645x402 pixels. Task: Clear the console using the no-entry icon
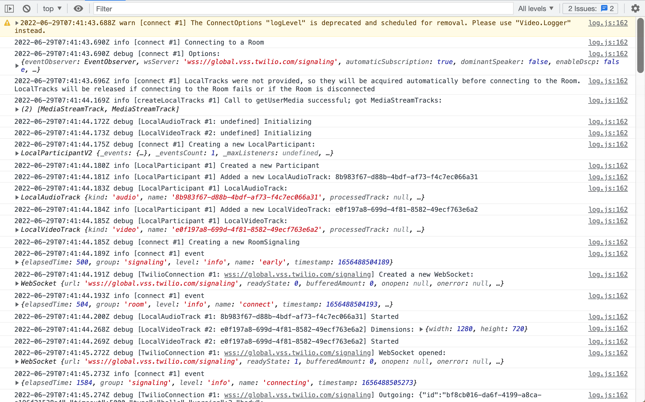coord(26,8)
